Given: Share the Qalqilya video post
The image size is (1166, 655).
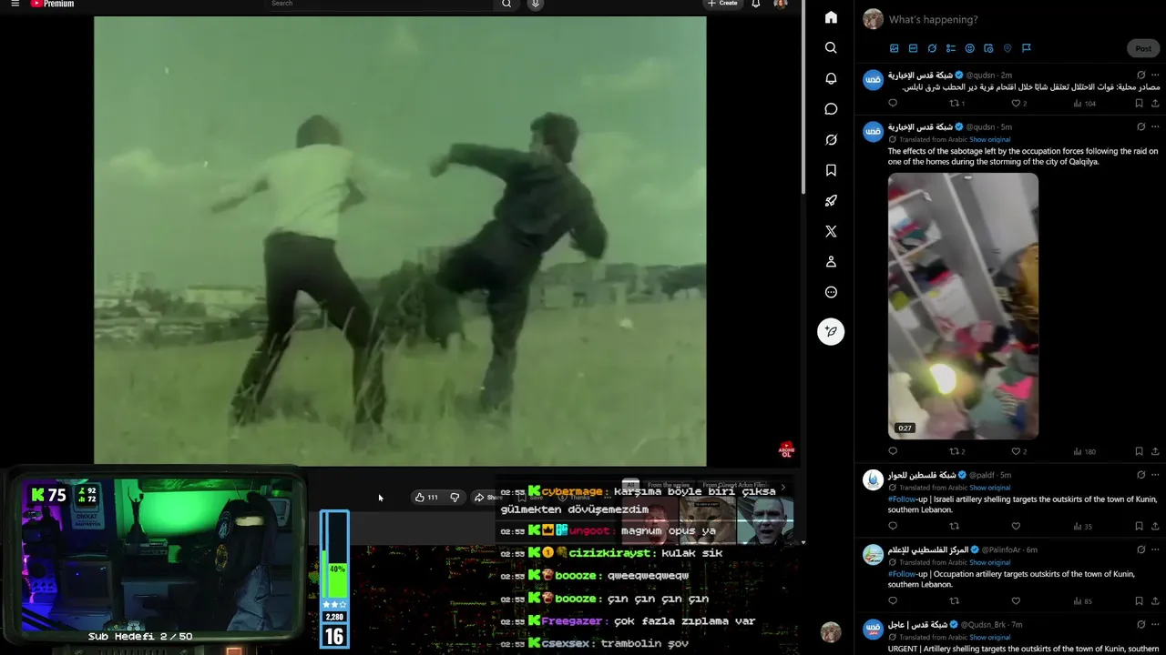Looking at the screenshot, I should [1156, 451].
